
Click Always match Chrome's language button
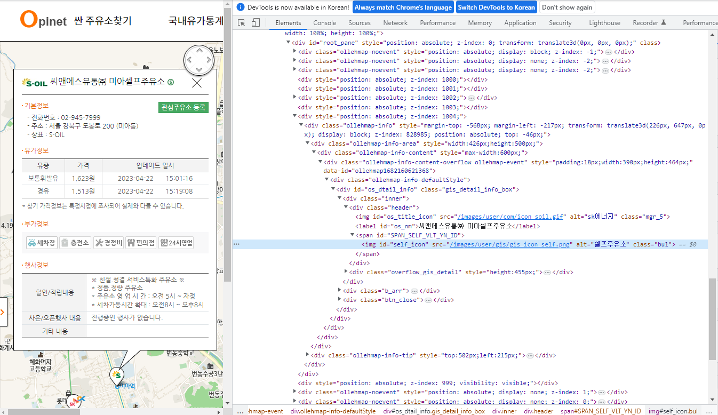tap(403, 7)
